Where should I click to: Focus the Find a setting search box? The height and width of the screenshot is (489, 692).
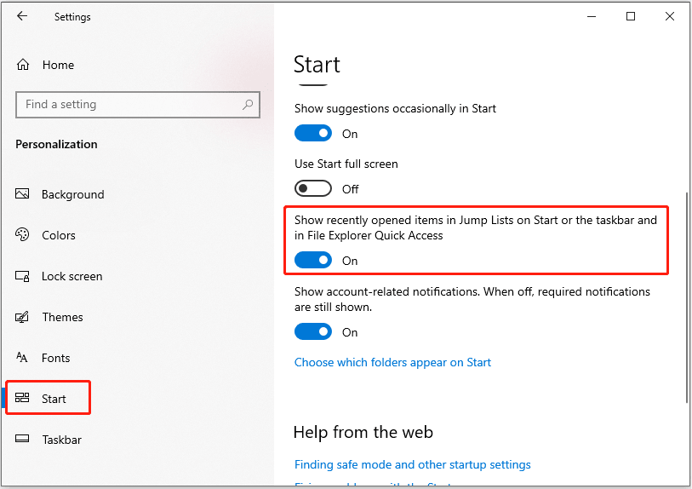138,105
